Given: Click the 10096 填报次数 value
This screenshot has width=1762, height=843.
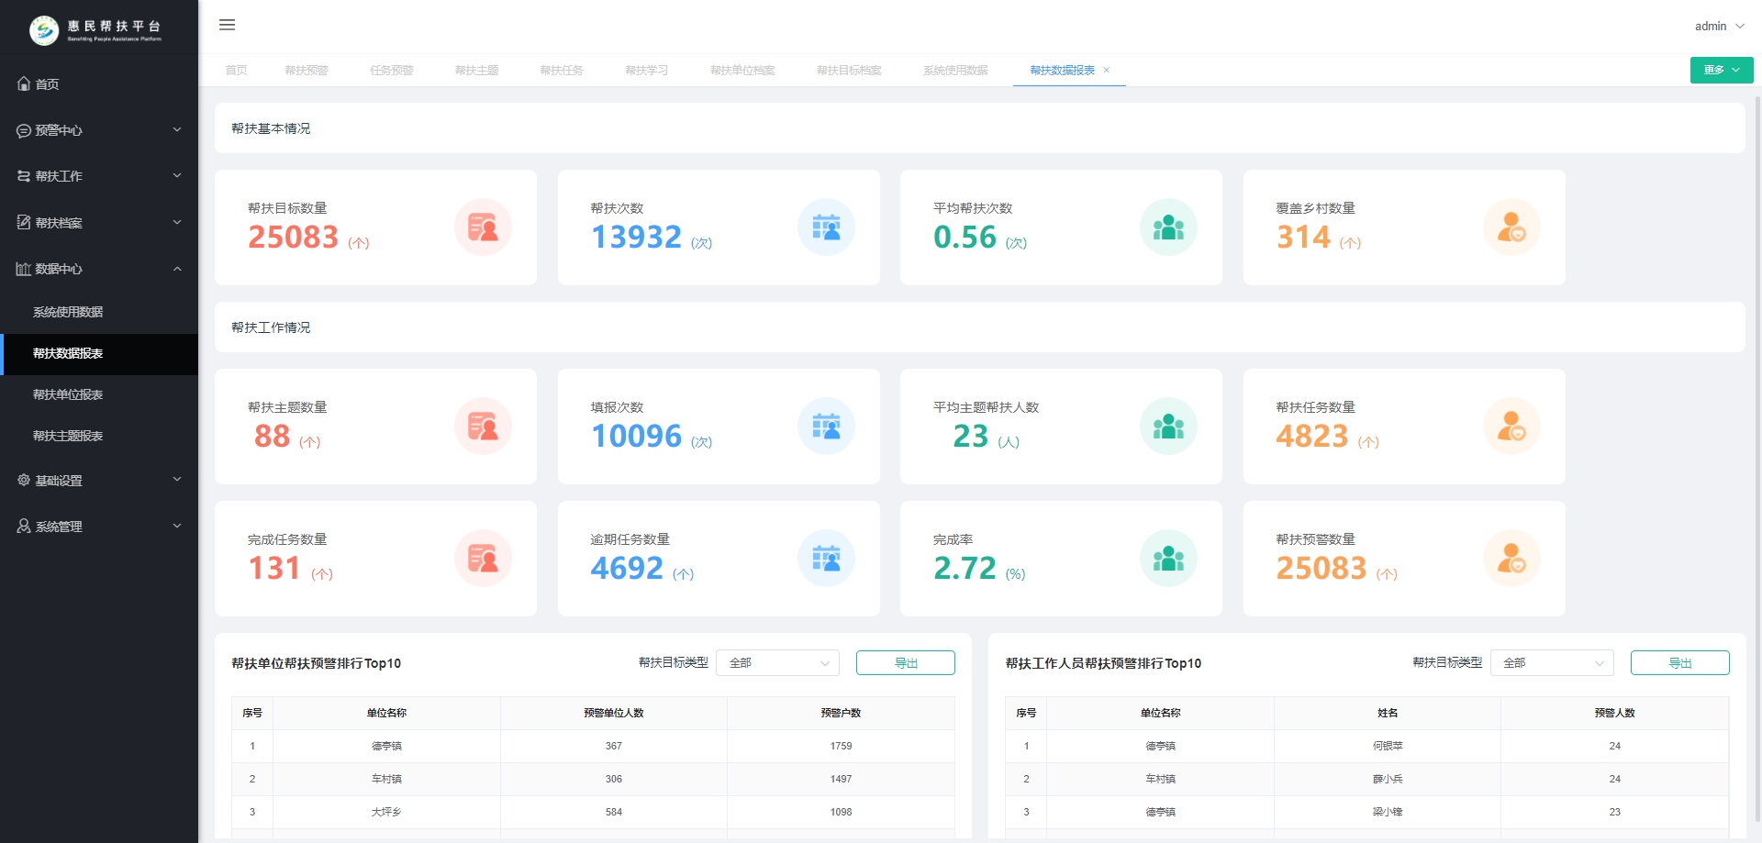Looking at the screenshot, I should [636, 436].
